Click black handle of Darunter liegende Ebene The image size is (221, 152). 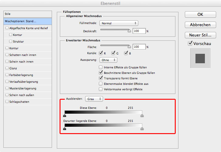(x=64, y=129)
